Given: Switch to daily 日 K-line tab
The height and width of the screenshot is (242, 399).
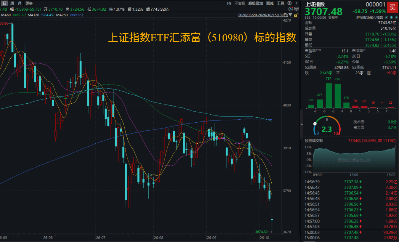Looking at the screenshot, I should pyautogui.click(x=4, y=3).
